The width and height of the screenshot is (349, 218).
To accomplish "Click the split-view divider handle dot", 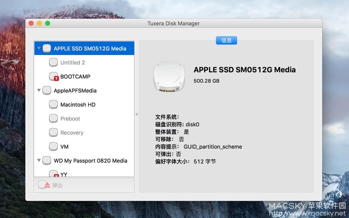I will click(x=137, y=114).
